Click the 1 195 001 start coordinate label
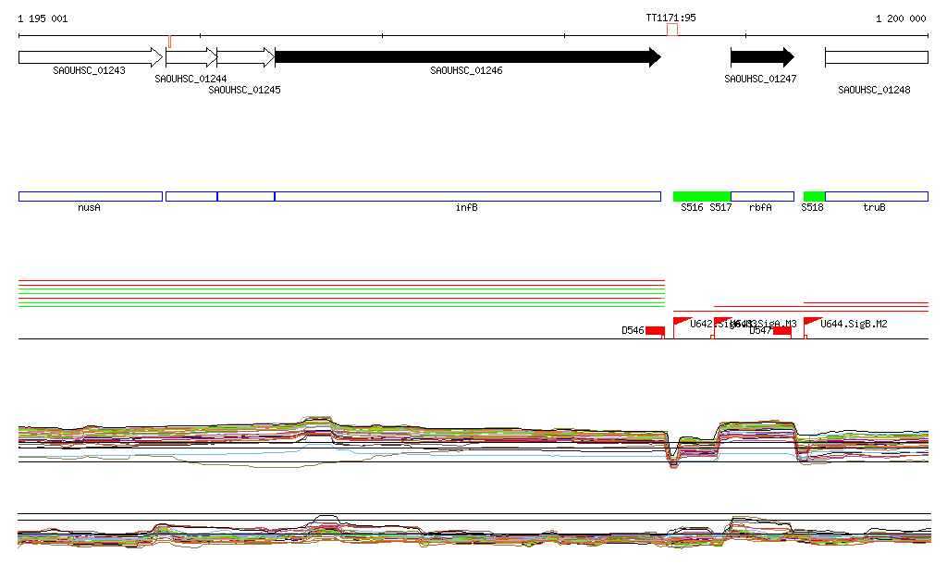Image resolution: width=947 pixels, height=565 pixels. pos(43,18)
